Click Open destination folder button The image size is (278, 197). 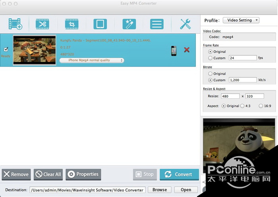pyautogui.click(x=186, y=190)
